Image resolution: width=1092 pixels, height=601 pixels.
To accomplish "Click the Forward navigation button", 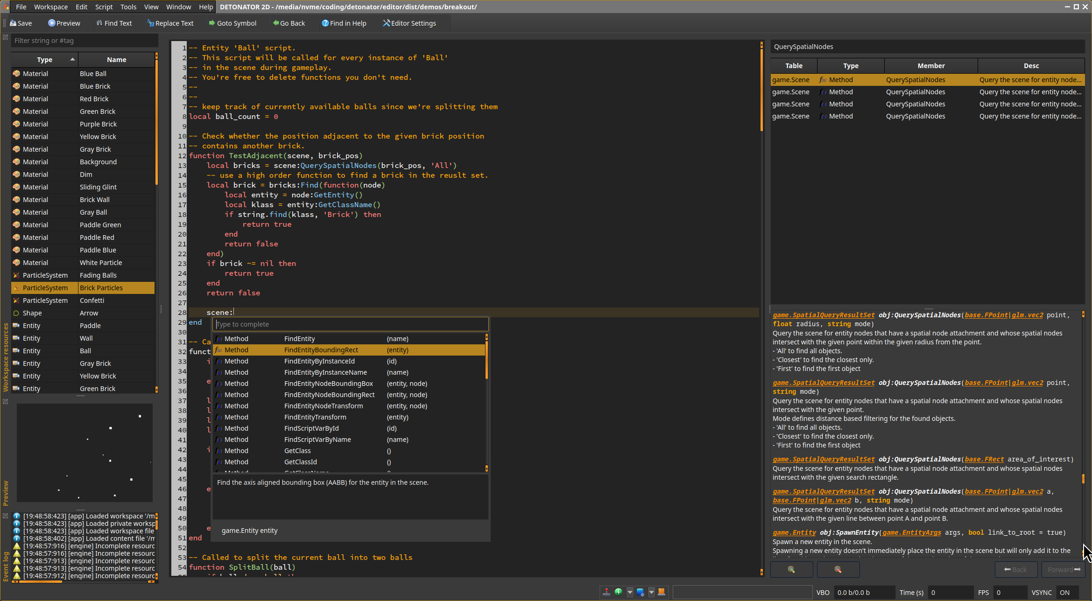I will coord(1064,569).
